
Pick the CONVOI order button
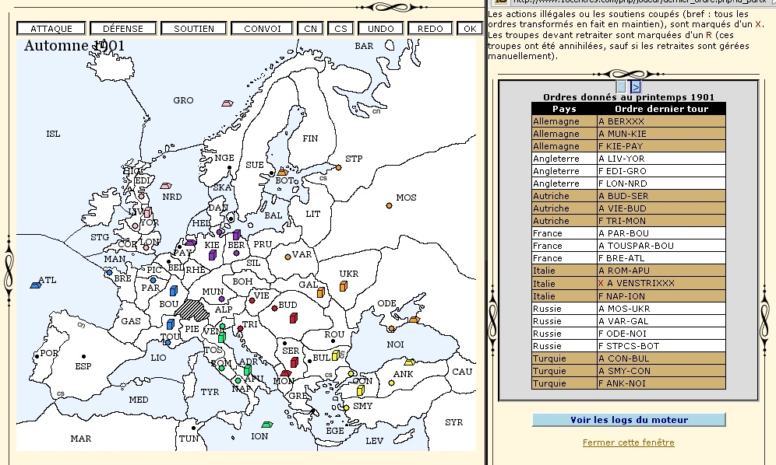pos(263,29)
